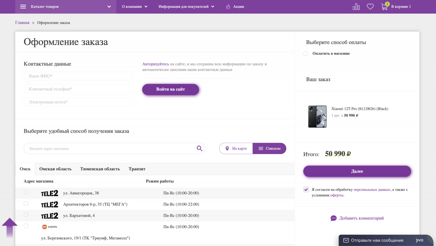This screenshot has height=246, width=436.
Task: Click the Xiaomi 12T Pro product thumbnail
Action: [x=317, y=116]
